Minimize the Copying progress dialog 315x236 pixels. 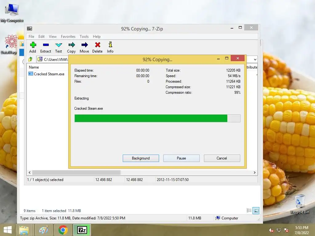click(x=218, y=59)
